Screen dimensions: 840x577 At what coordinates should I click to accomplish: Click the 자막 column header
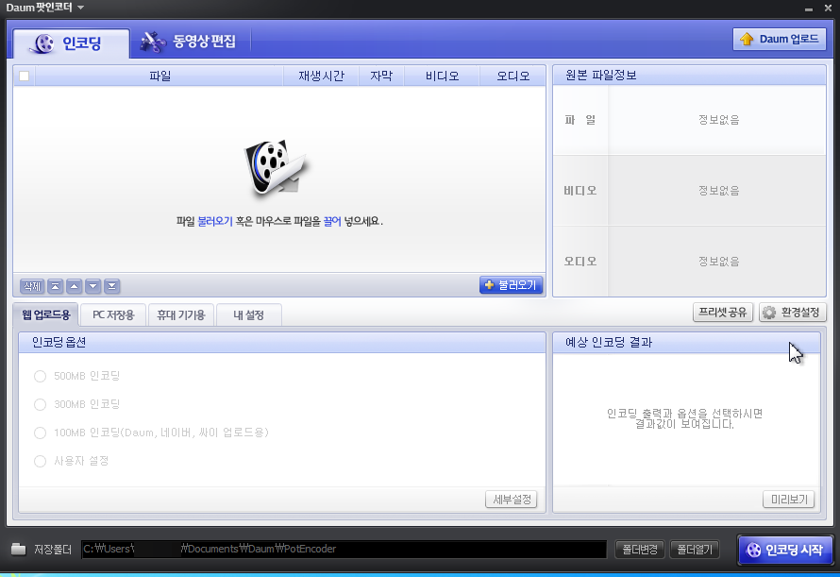(x=381, y=76)
